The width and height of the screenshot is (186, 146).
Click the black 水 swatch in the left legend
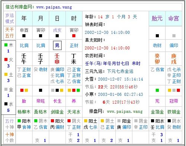click(x=6, y=104)
